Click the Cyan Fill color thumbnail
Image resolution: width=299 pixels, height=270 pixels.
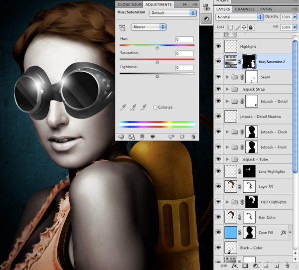coord(231,233)
